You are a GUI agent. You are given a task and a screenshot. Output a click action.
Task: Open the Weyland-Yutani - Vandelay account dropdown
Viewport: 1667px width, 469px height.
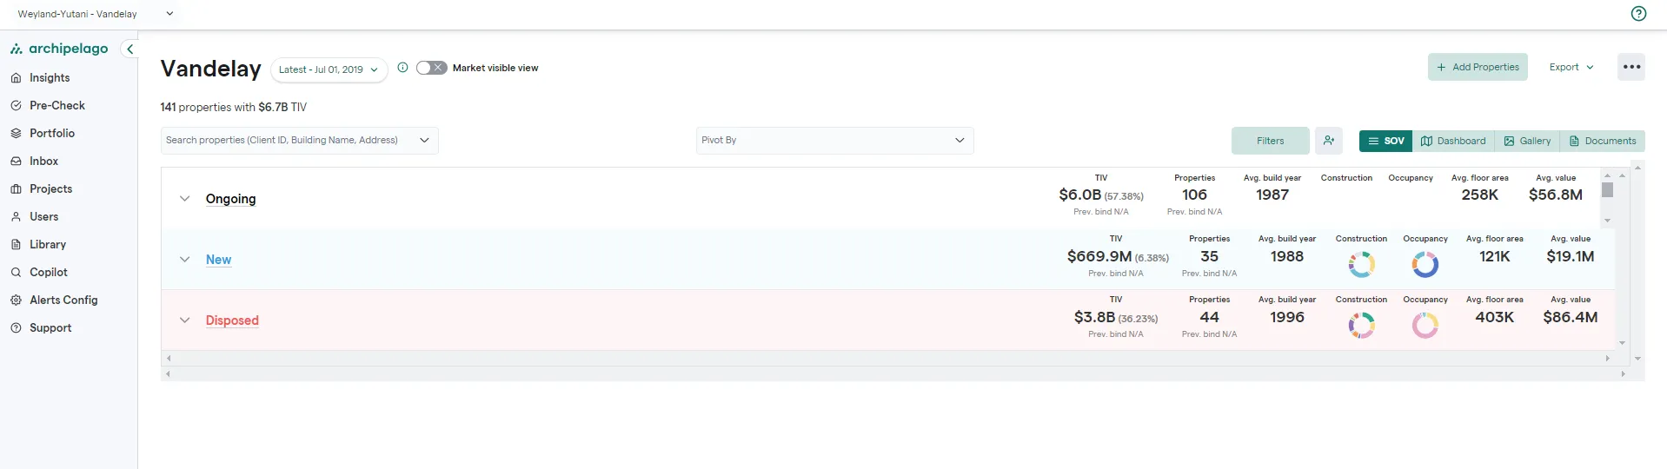[96, 14]
